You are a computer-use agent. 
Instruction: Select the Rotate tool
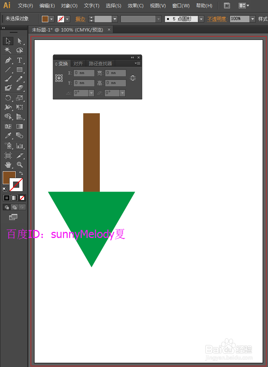[8, 98]
